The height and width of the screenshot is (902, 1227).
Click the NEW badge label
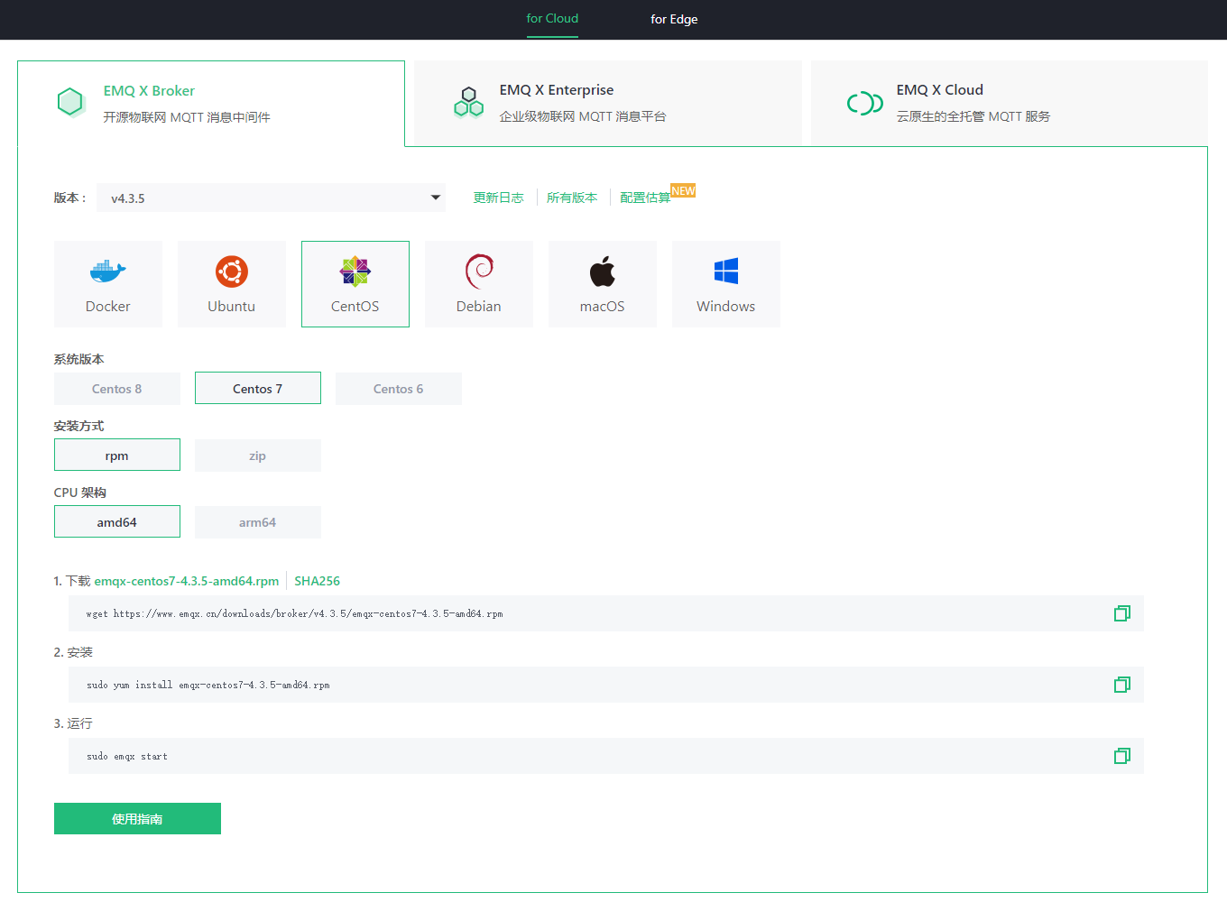point(683,190)
